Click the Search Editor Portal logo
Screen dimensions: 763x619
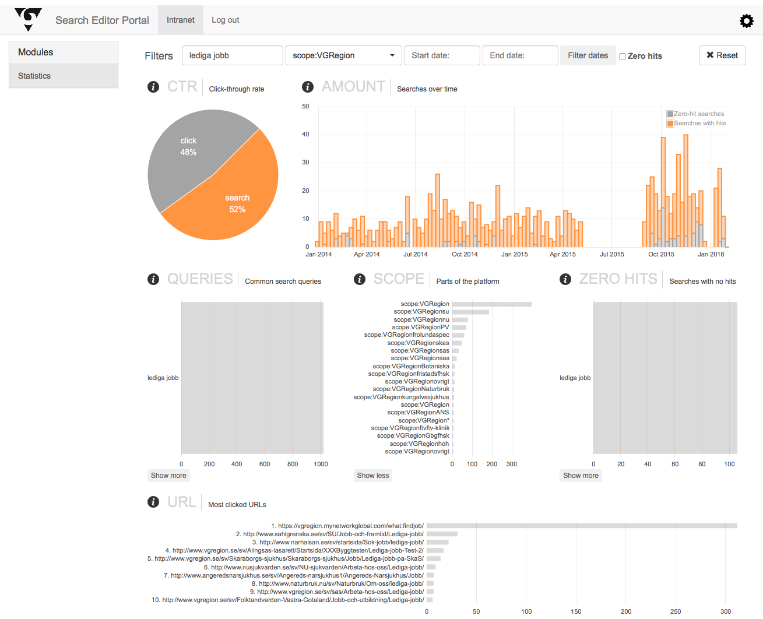(28, 19)
